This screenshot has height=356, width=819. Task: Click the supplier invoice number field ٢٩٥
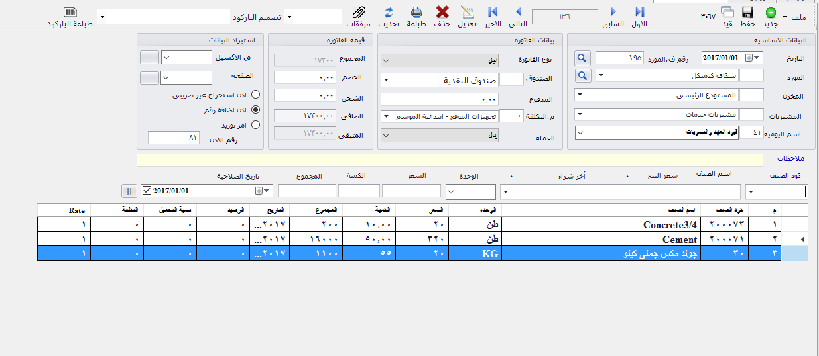pos(619,58)
